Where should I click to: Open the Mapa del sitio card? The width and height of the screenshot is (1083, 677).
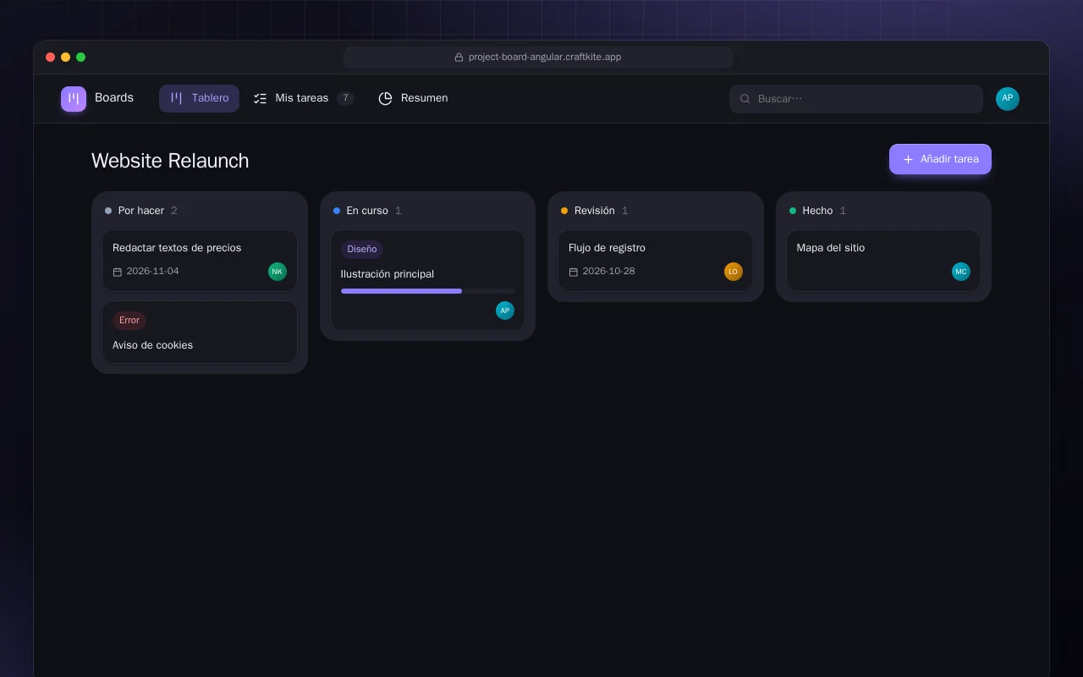pos(883,261)
